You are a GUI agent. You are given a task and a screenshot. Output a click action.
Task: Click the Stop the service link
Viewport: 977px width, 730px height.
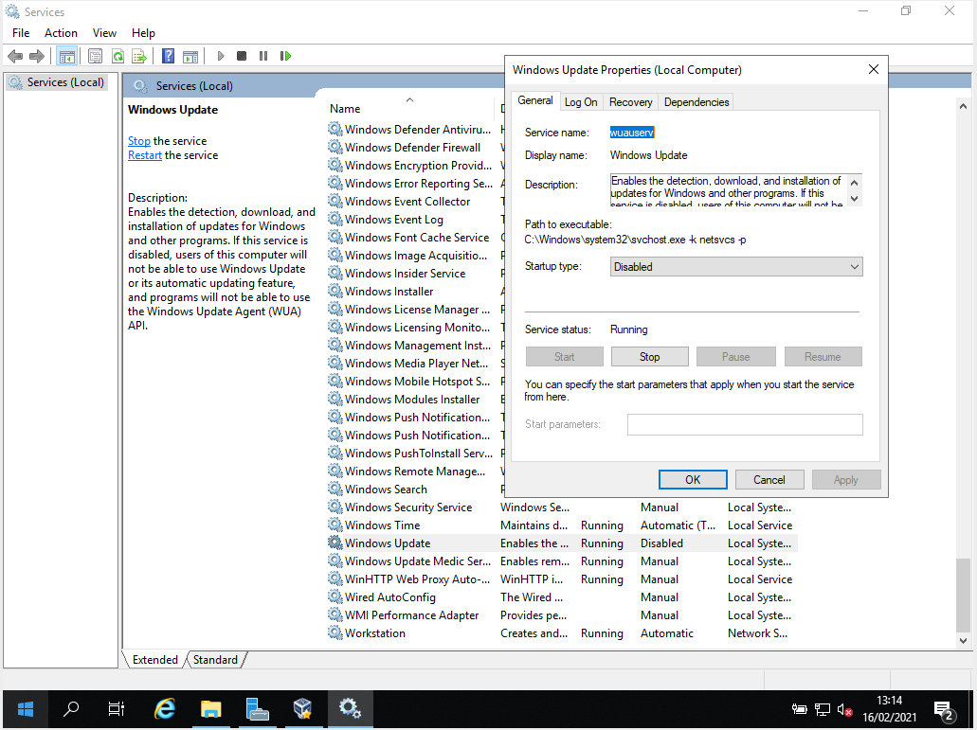(x=138, y=140)
